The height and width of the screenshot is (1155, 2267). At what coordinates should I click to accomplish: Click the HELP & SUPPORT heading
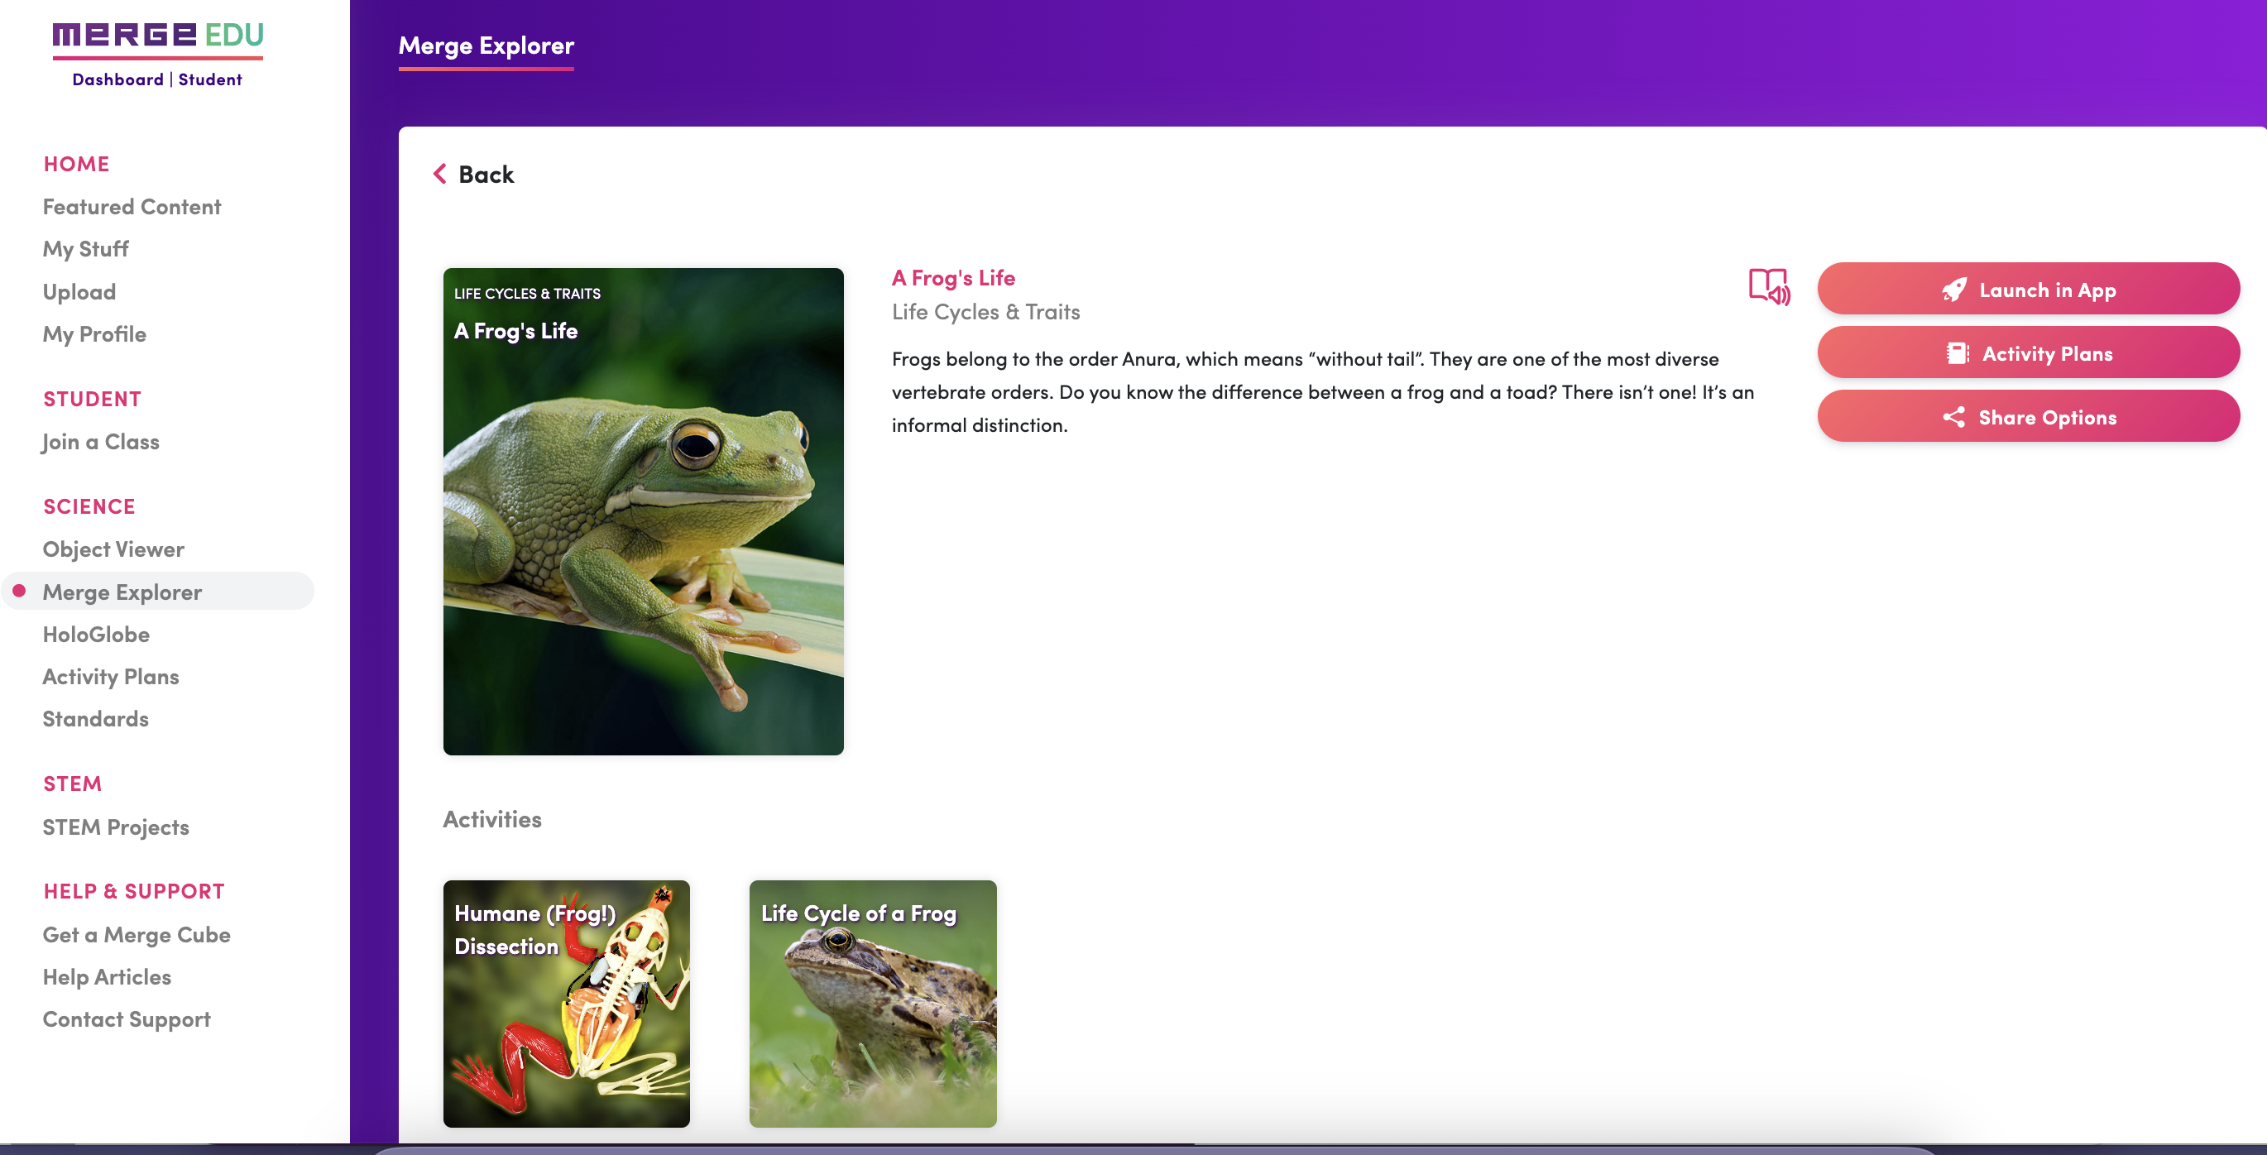point(134,891)
